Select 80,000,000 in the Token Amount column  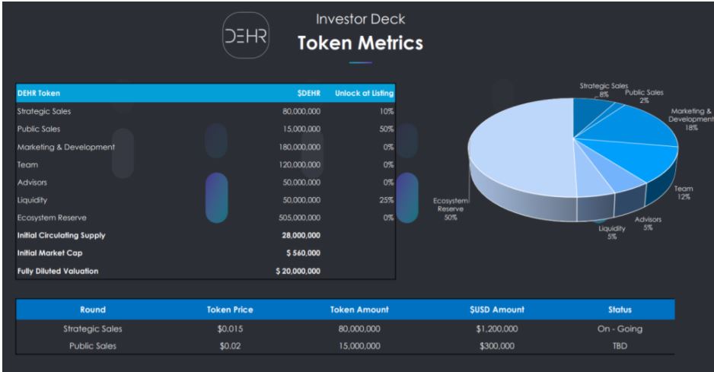click(359, 329)
